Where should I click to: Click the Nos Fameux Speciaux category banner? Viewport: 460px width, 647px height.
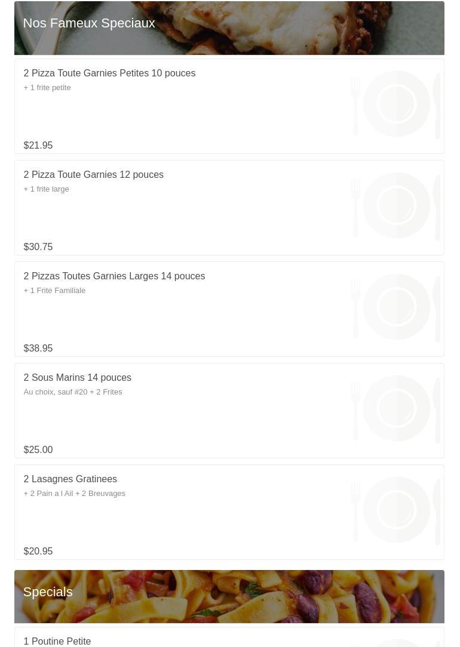pos(229,28)
